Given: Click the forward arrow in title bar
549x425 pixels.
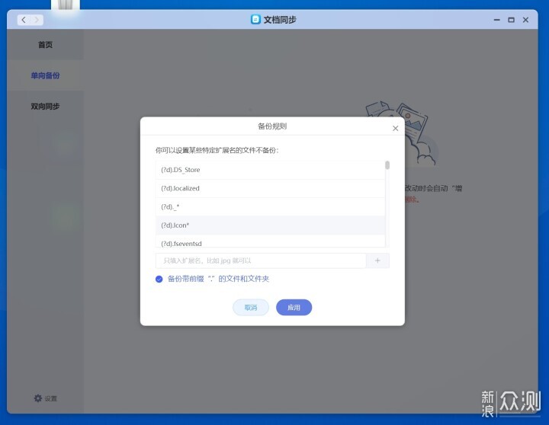Looking at the screenshot, I should click(37, 20).
